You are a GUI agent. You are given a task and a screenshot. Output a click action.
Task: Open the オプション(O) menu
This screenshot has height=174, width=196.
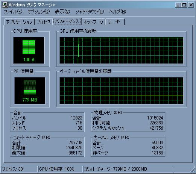point(39,12)
